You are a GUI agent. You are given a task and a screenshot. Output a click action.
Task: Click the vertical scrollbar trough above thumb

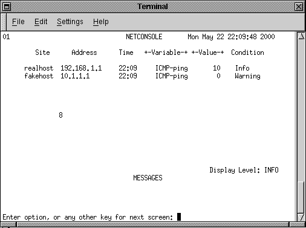click(x=301, y=110)
